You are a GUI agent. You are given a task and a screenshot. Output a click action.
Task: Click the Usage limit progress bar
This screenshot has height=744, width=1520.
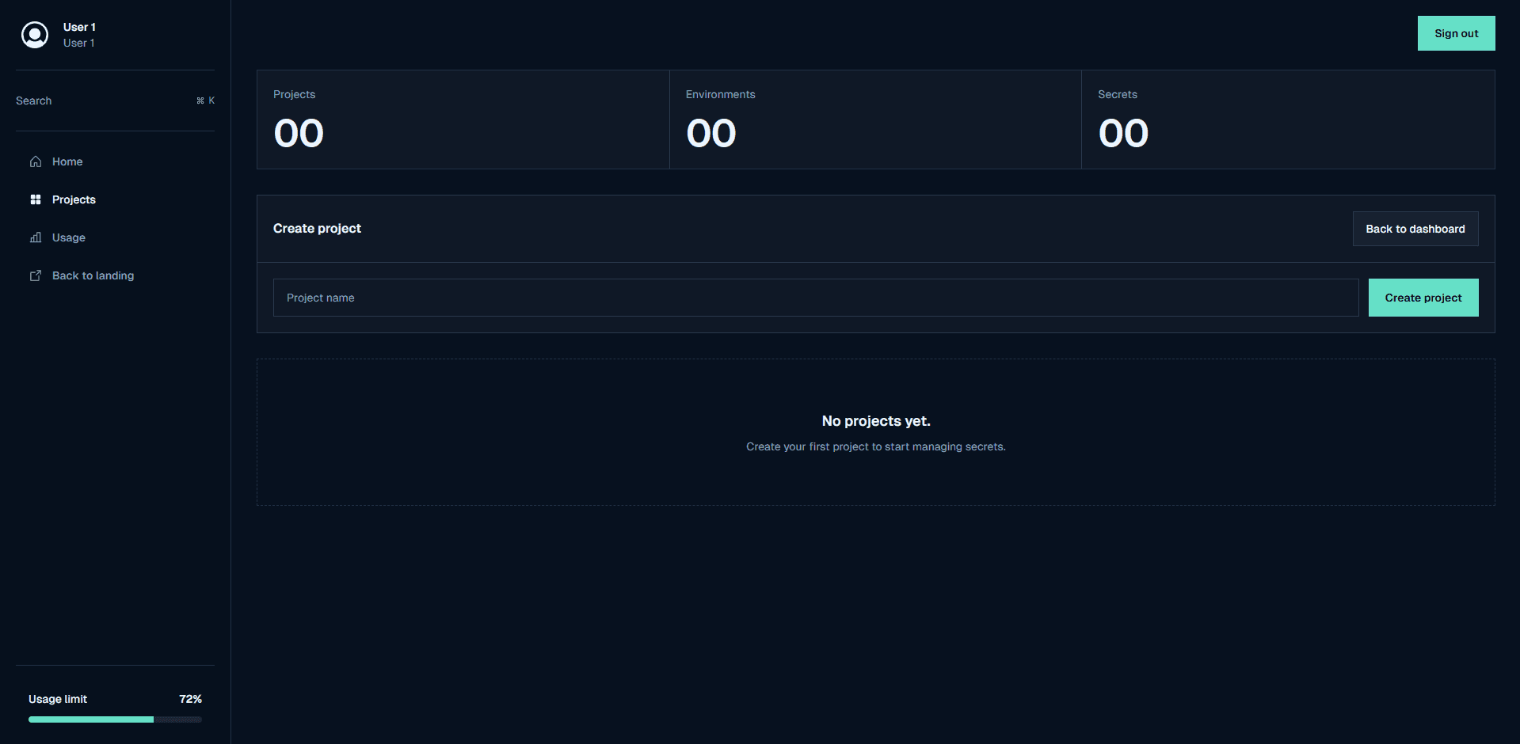(x=114, y=719)
